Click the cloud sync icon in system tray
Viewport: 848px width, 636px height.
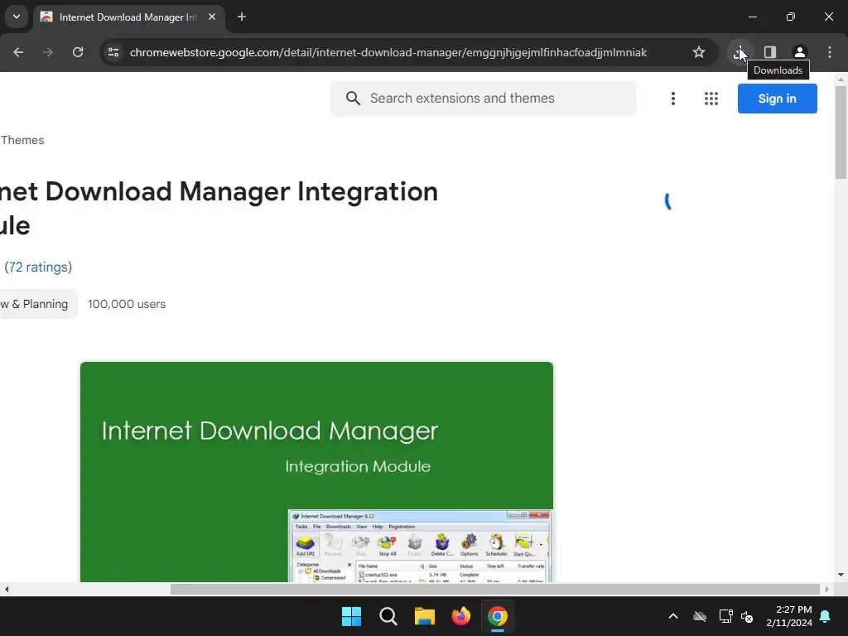(x=700, y=616)
